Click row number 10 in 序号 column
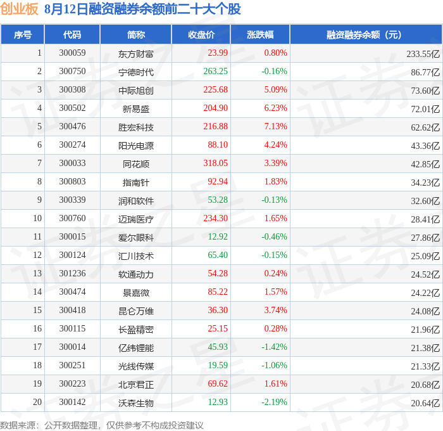The image size is (443, 431). pyautogui.click(x=37, y=219)
